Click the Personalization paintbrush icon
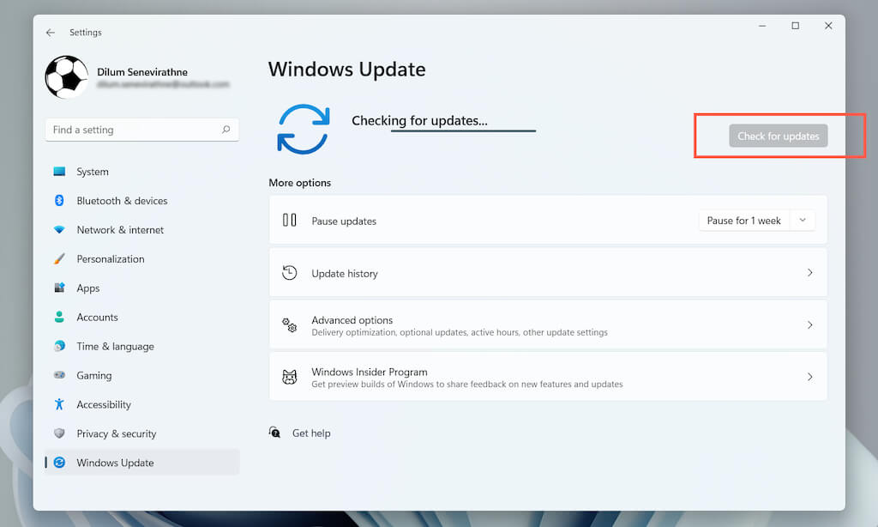Viewport: 878px width, 527px height. pyautogui.click(x=59, y=258)
